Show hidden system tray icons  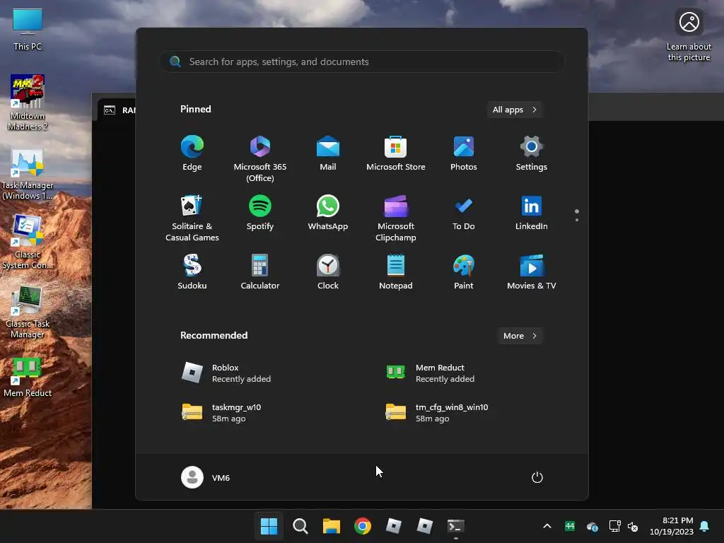[547, 526]
